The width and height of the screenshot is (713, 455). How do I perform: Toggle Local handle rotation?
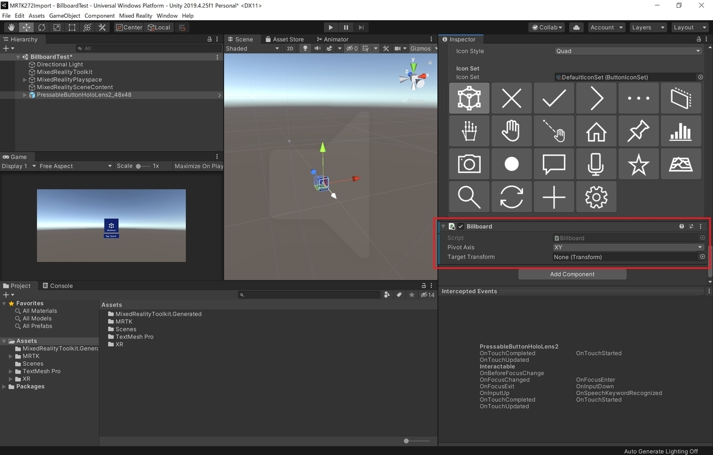[x=159, y=27]
